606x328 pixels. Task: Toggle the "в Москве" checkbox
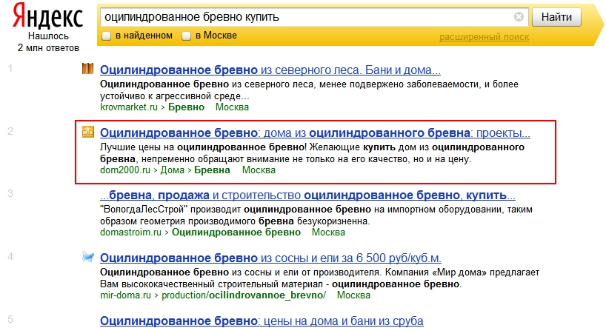point(187,36)
